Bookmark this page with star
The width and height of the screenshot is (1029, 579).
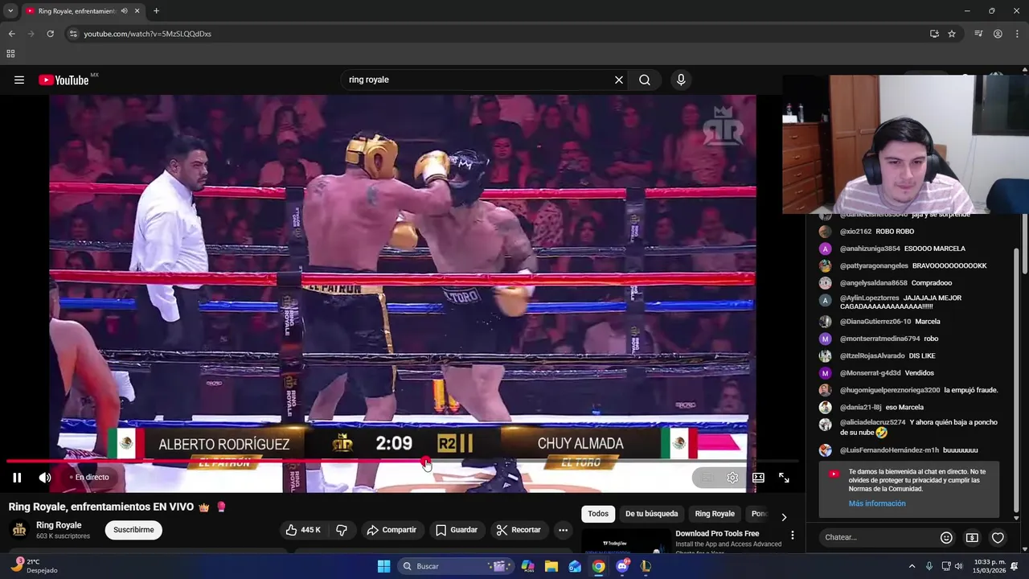pyautogui.click(x=952, y=34)
